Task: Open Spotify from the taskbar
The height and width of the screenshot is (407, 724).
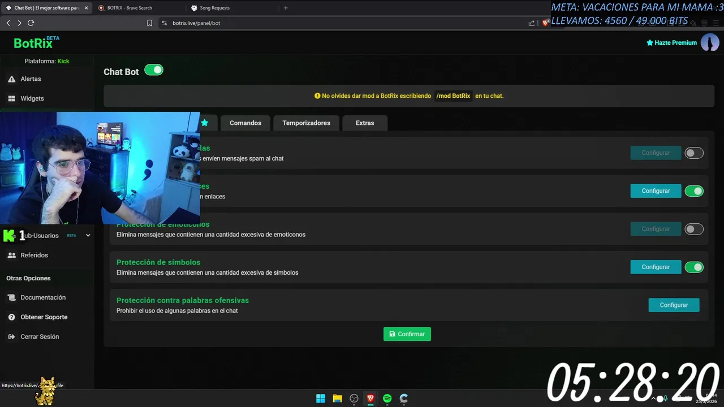Action: pos(387,399)
